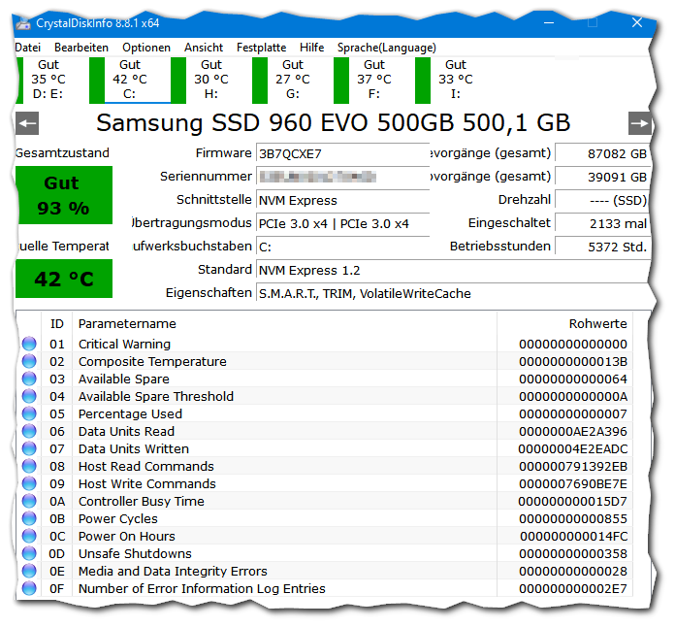Screen dimensions: 675x627
Task: Click the Samsung SSD 960 EVO model title
Action: click(334, 123)
